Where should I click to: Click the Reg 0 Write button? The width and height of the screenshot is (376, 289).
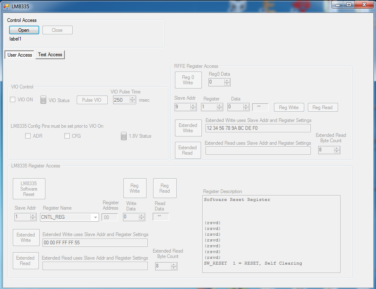click(188, 80)
